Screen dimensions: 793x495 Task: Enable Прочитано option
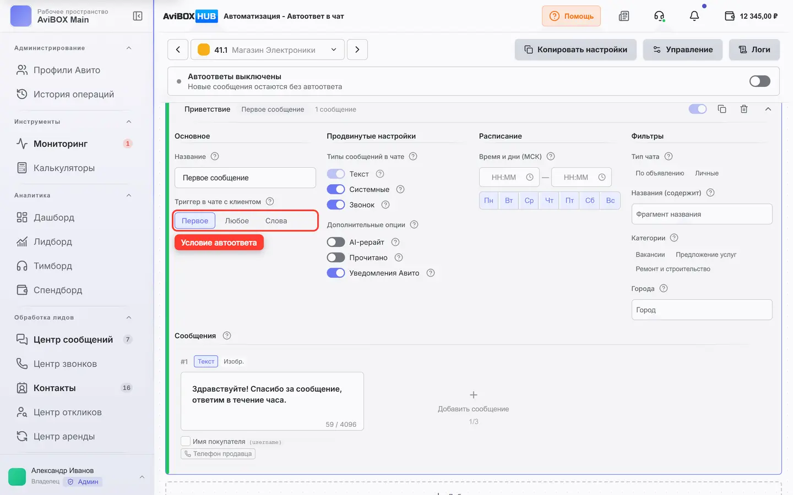coord(336,257)
